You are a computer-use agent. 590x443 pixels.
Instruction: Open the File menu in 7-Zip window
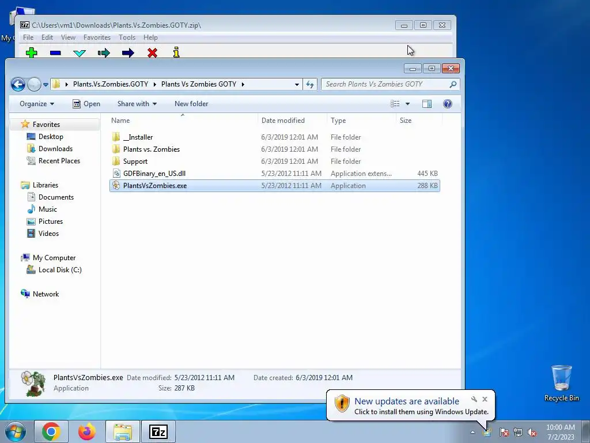pyautogui.click(x=28, y=37)
